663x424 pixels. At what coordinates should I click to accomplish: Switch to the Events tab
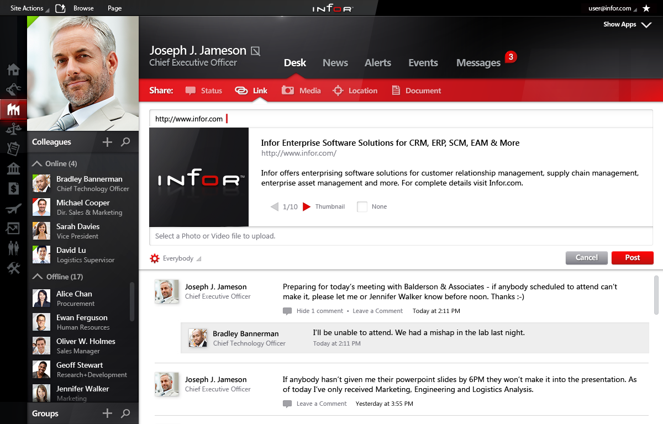[x=423, y=63]
